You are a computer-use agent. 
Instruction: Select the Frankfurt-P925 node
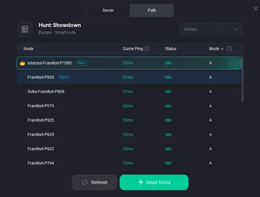(129, 120)
